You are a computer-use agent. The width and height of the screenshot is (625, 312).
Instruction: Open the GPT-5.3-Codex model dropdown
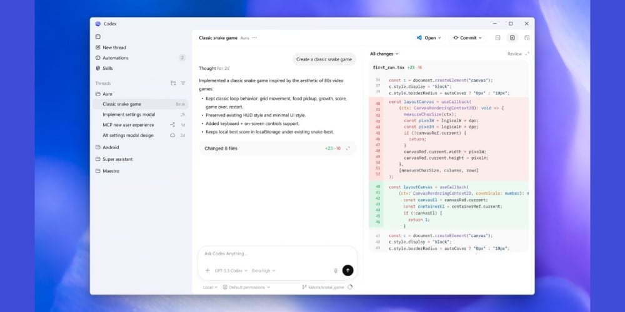coord(230,271)
